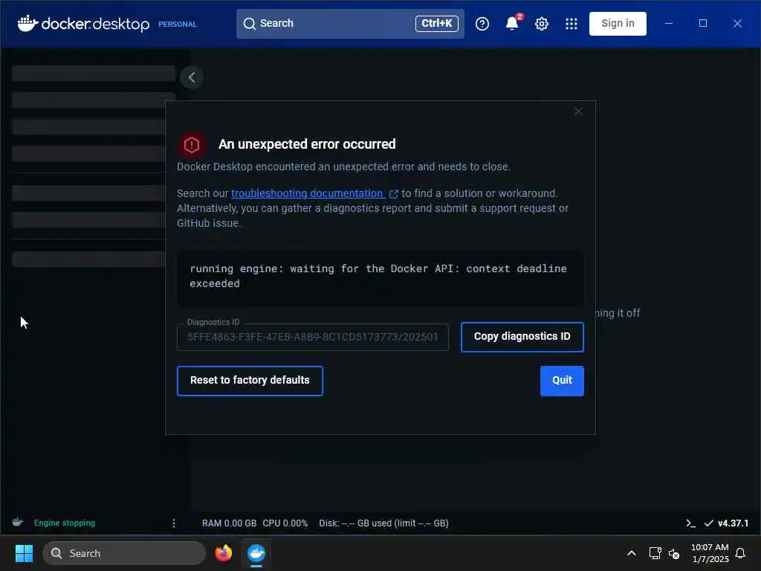Open notifications bell icon
This screenshot has height=571, width=761.
[x=512, y=23]
